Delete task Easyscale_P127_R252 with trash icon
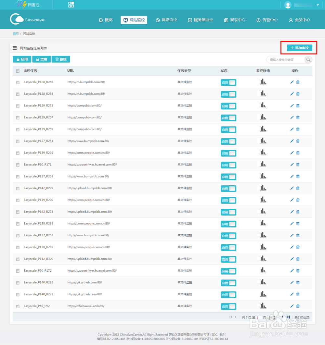The image size is (325, 345). coord(298,235)
